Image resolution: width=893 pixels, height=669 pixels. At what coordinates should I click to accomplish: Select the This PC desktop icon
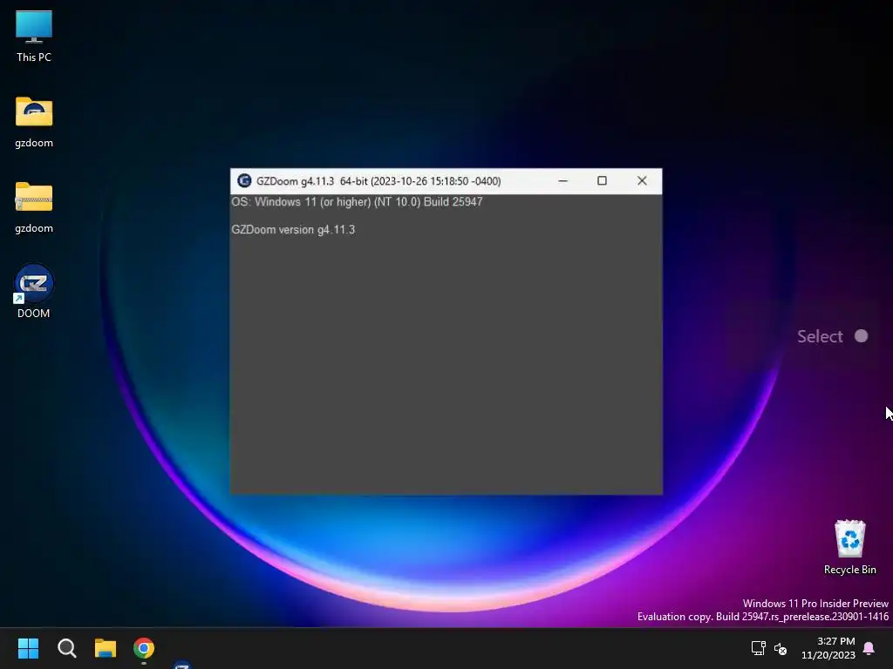pos(34,36)
